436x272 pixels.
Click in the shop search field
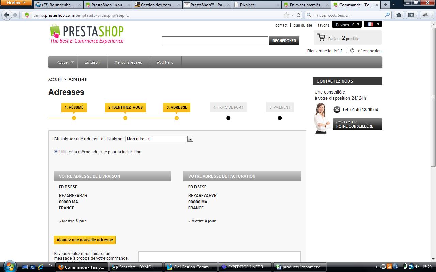(x=215, y=41)
